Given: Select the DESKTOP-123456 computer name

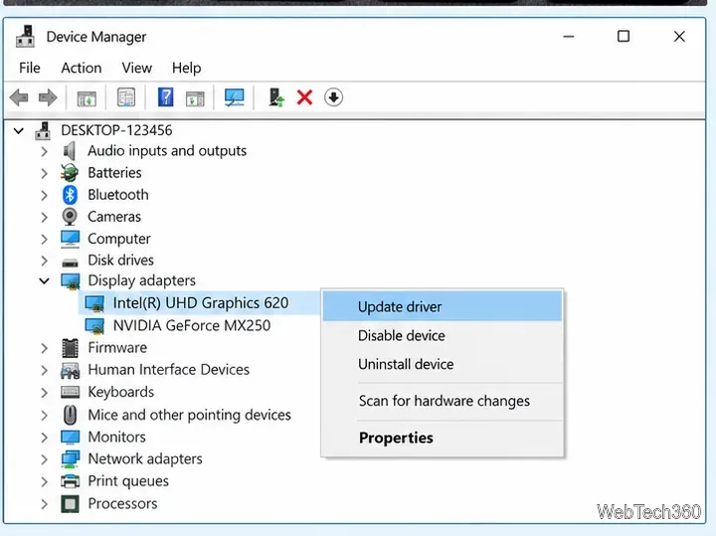Looking at the screenshot, I should [x=116, y=130].
